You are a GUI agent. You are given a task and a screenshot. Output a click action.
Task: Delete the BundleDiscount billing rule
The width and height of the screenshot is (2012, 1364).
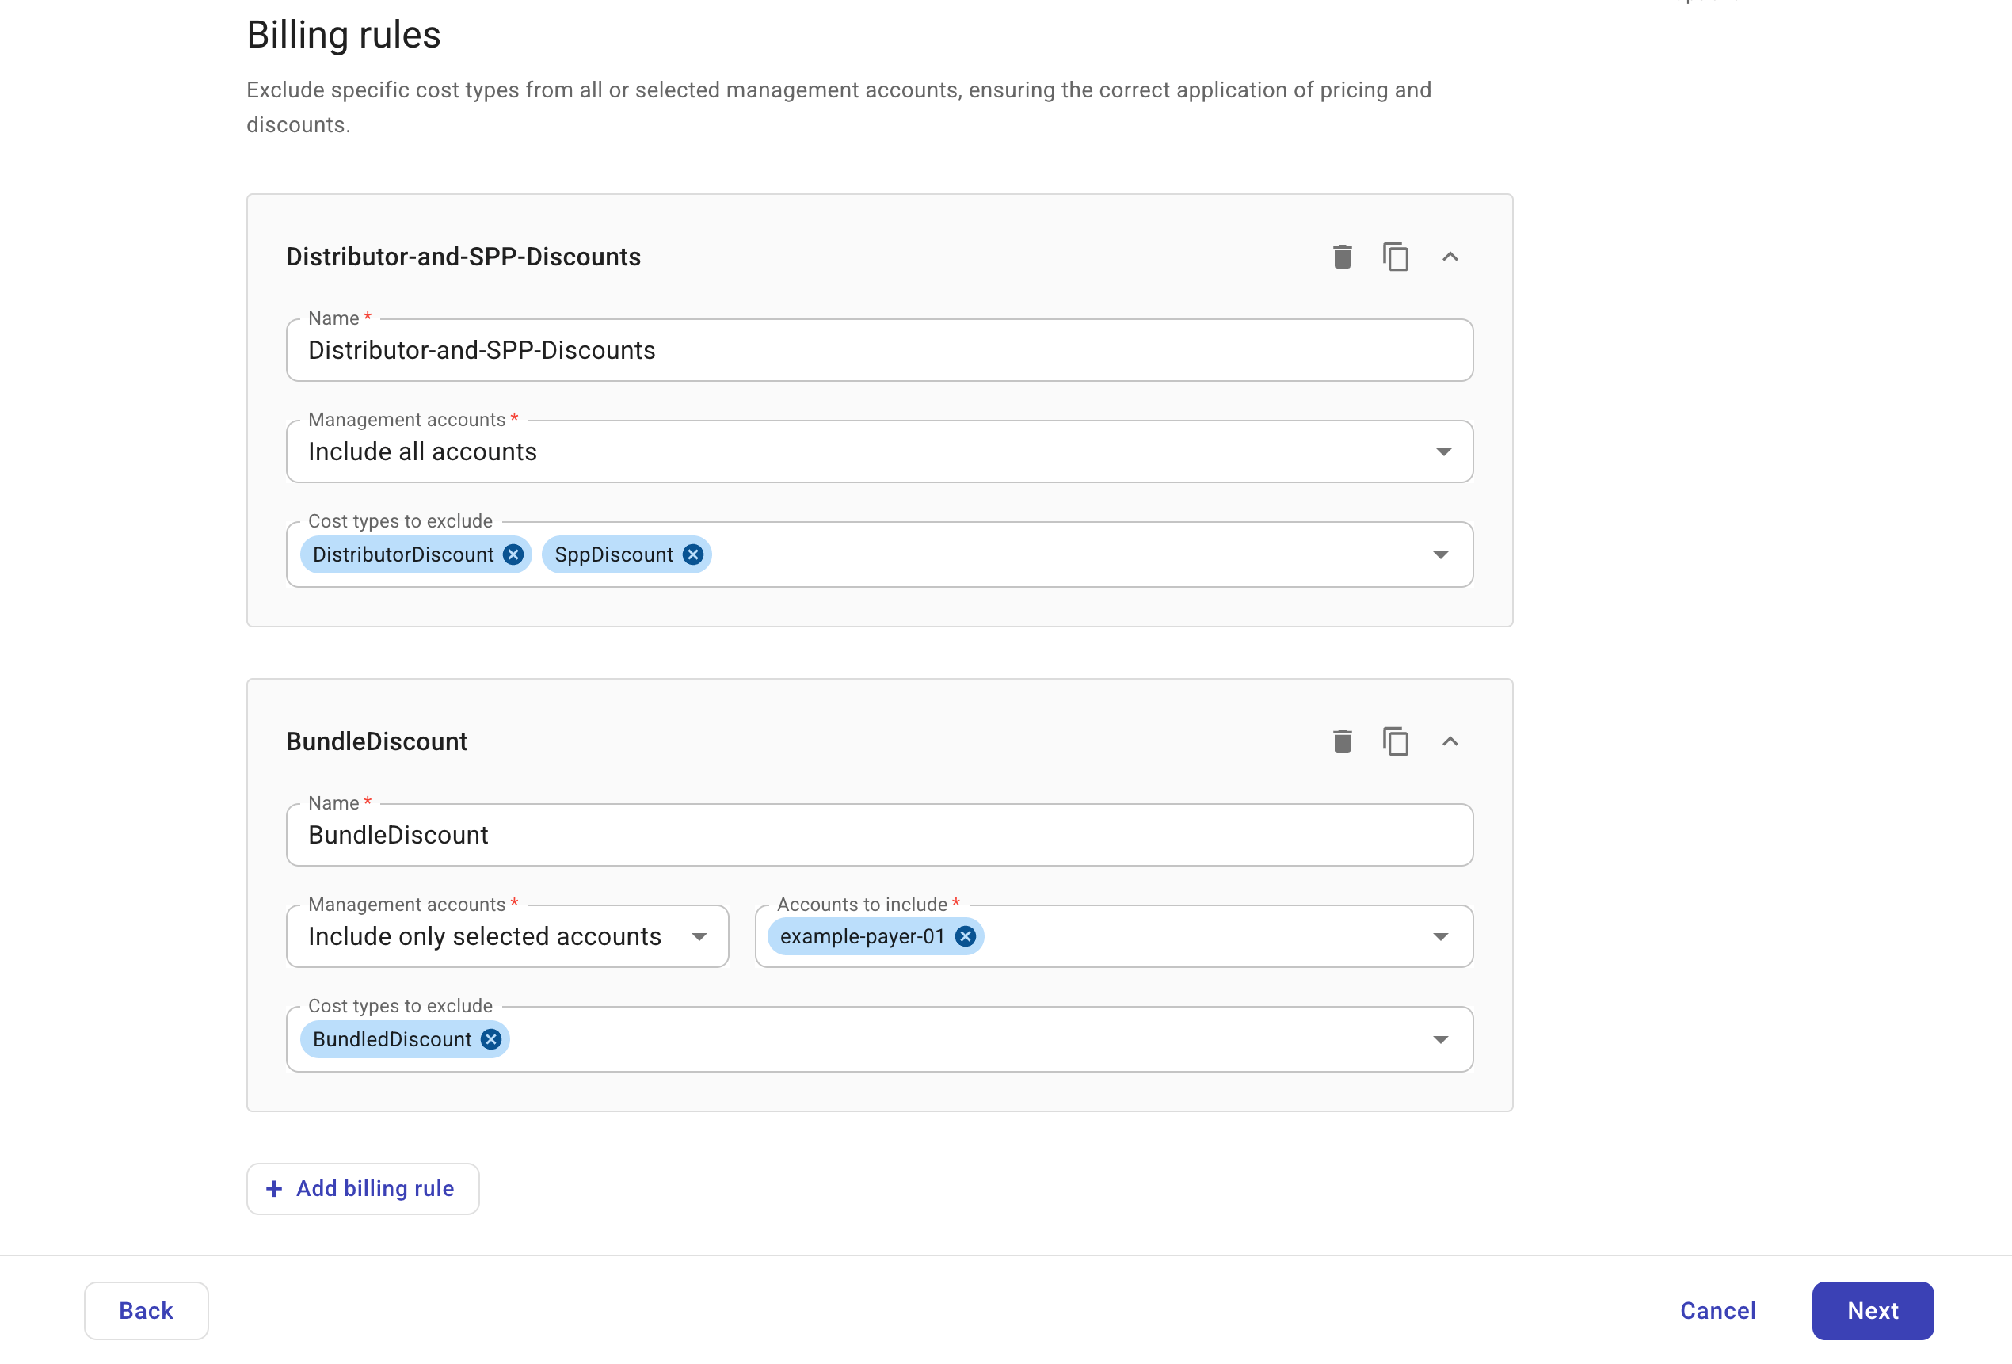pyautogui.click(x=1341, y=741)
